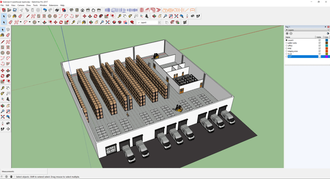Click the Visible column header
Image resolution: width=330 pixels, height=179 pixels.
click(319, 37)
